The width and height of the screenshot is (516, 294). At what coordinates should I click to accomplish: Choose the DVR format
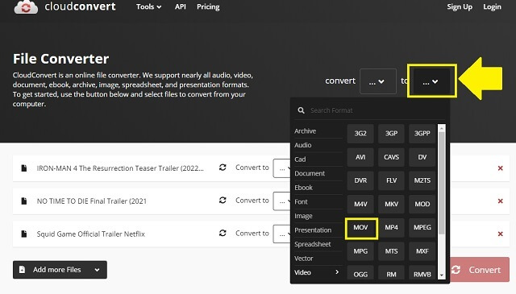click(x=360, y=180)
